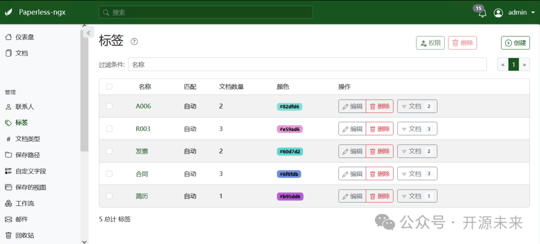540x244 pixels.
Task: Open the R003 tag link
Action: 143,128
